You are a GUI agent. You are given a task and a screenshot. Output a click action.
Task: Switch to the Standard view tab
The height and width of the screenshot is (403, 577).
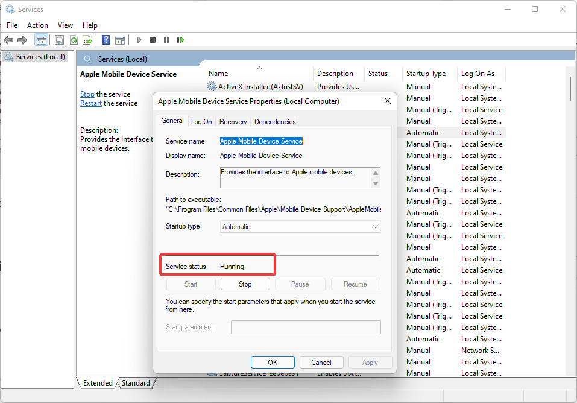pyautogui.click(x=136, y=382)
